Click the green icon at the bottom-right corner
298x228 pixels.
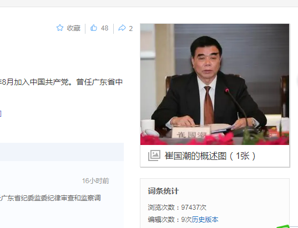(283, 226)
